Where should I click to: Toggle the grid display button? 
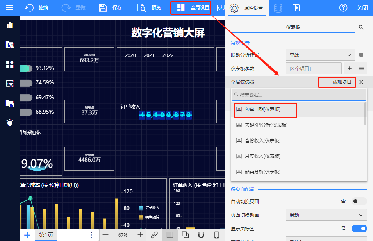point(170,235)
